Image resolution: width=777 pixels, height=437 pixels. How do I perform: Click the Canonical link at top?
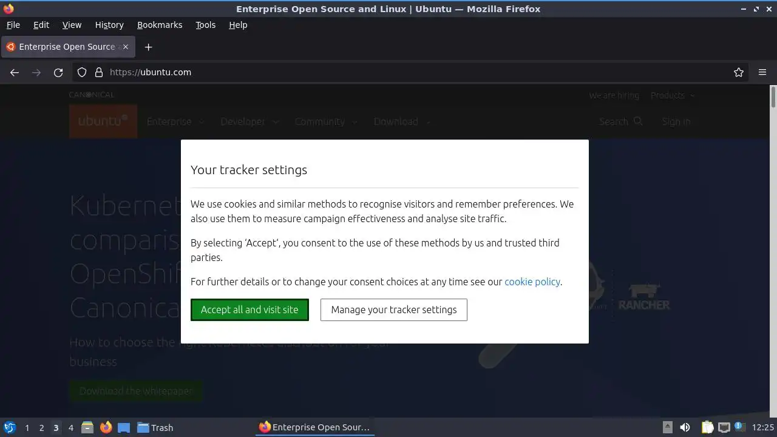[x=91, y=95]
